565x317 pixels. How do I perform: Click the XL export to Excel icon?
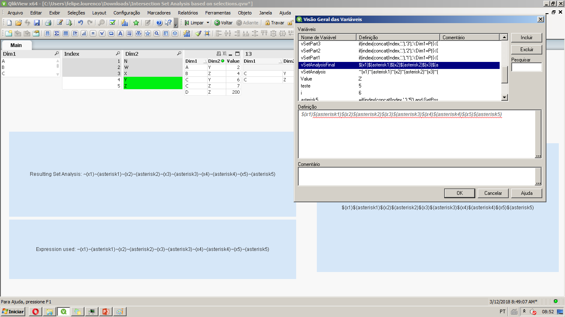click(x=225, y=54)
